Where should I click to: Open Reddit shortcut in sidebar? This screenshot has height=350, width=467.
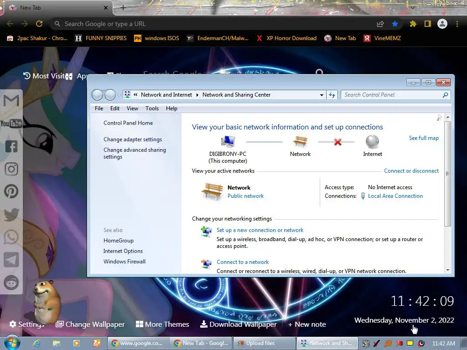pyautogui.click(x=11, y=283)
